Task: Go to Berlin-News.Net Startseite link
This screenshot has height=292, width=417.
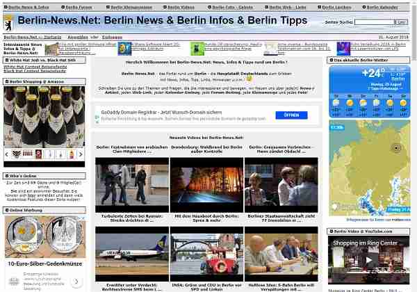Action: pyautogui.click(x=33, y=38)
